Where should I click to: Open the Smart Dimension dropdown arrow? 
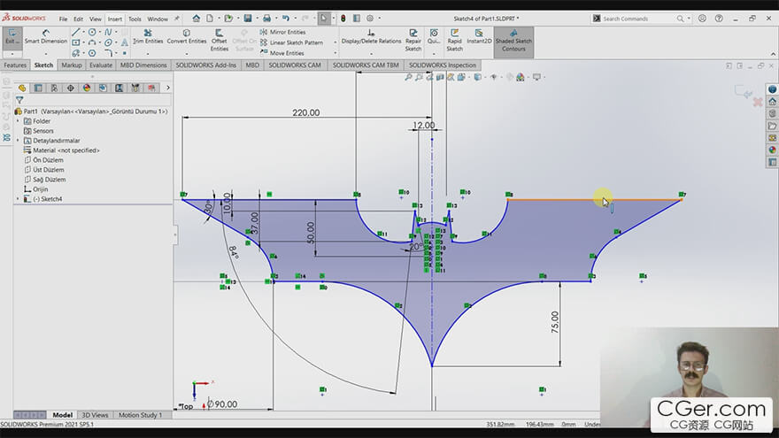click(x=46, y=53)
